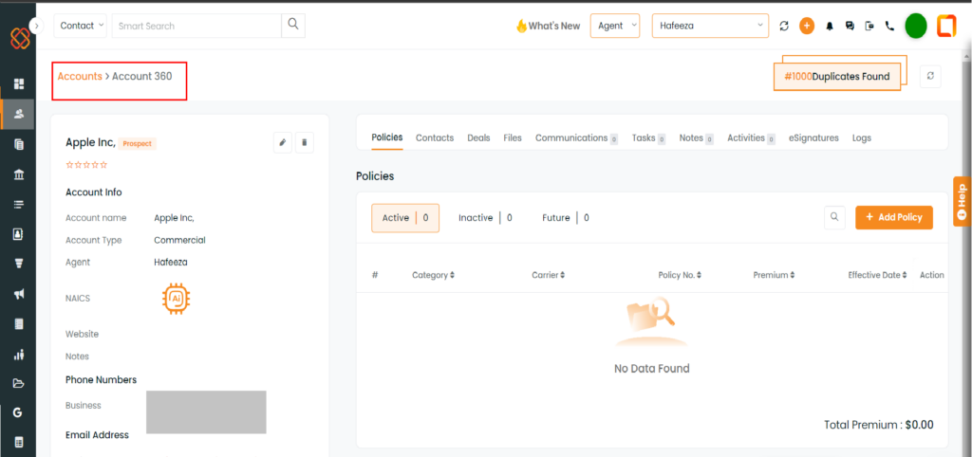This screenshot has width=972, height=457.
Task: Click the orange plus quick-add icon
Action: coord(807,27)
